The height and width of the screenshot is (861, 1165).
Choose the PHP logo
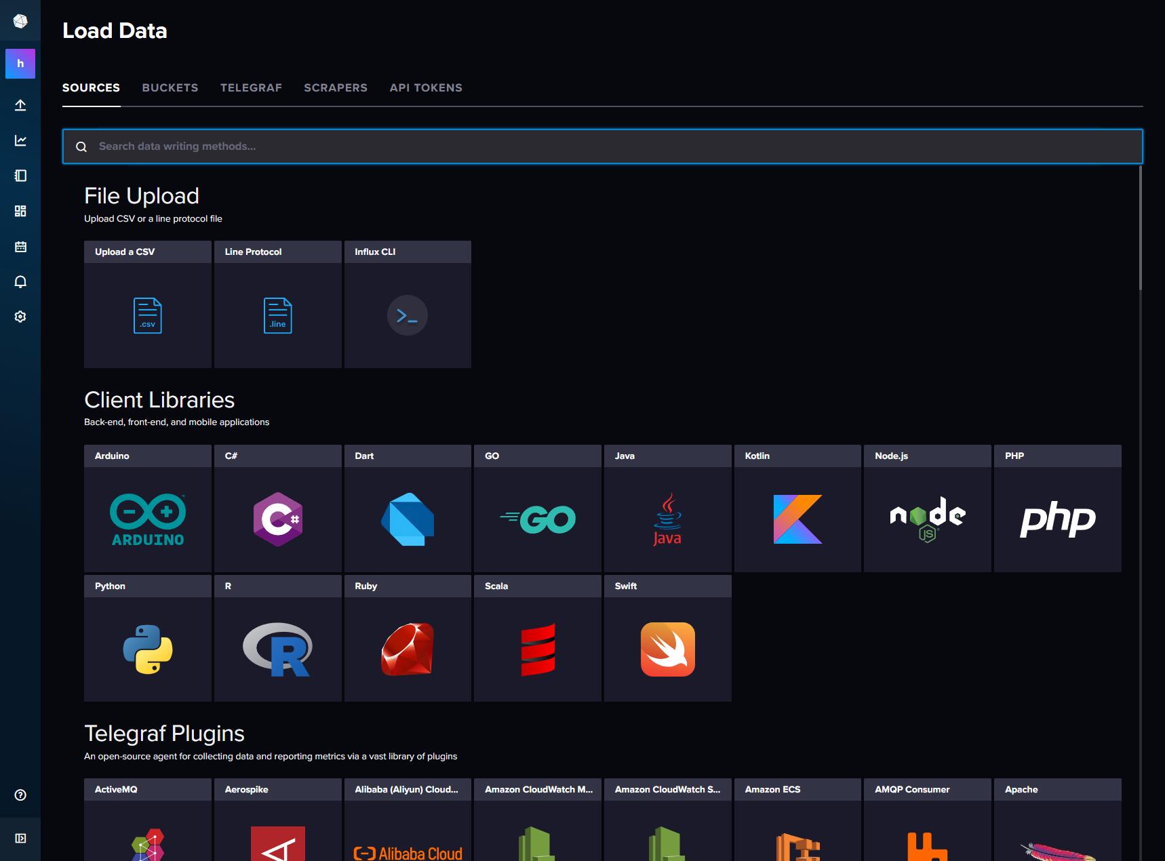1058,520
